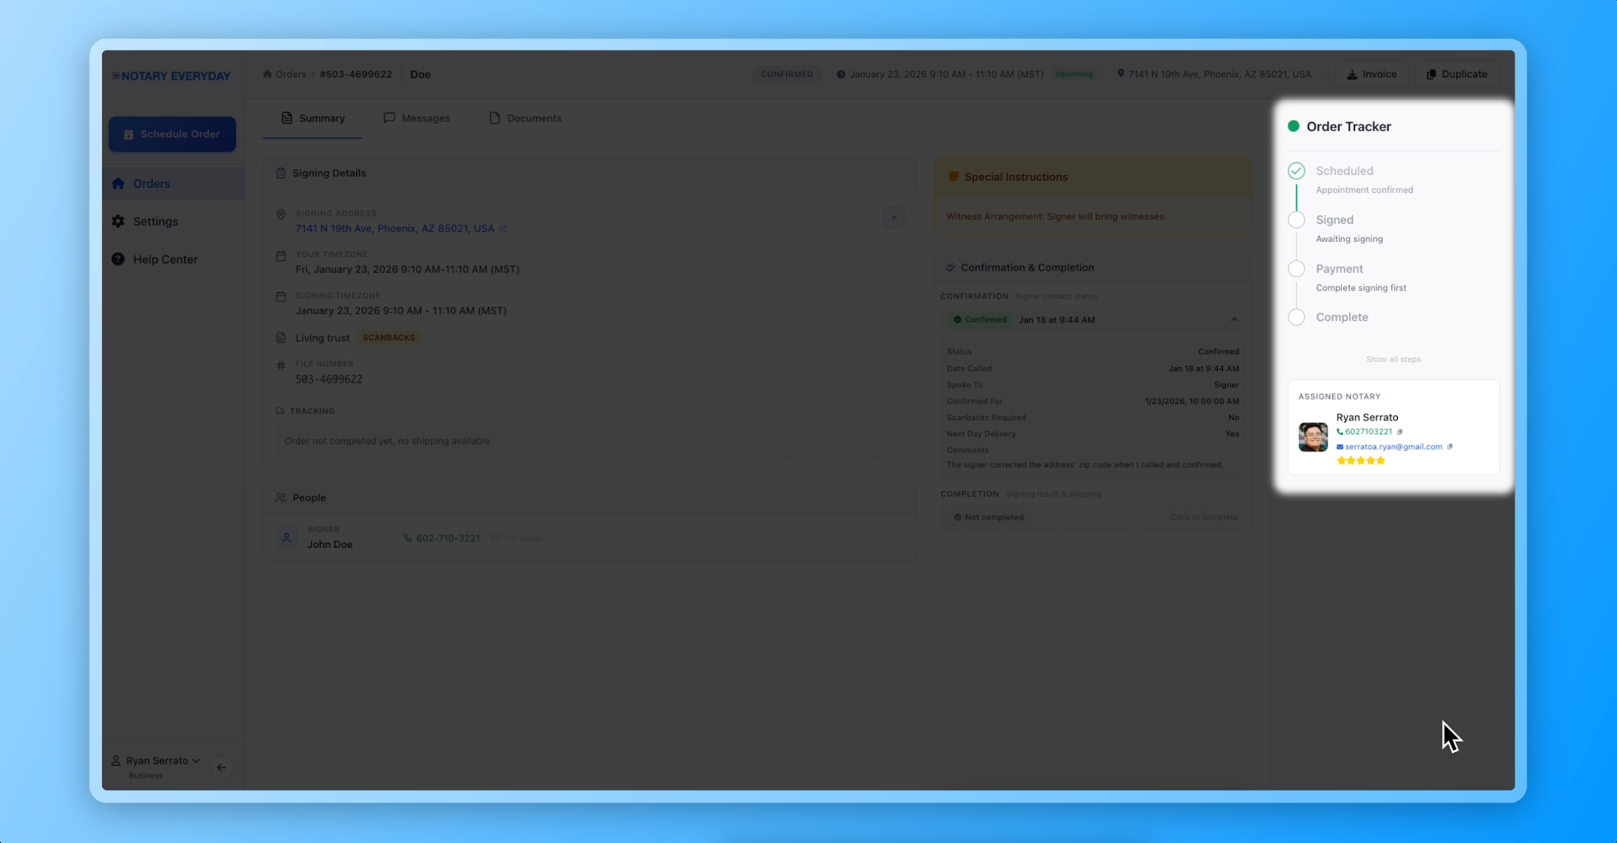Expand Show all steps in Order Tracker
This screenshot has width=1617, height=843.
(x=1393, y=359)
